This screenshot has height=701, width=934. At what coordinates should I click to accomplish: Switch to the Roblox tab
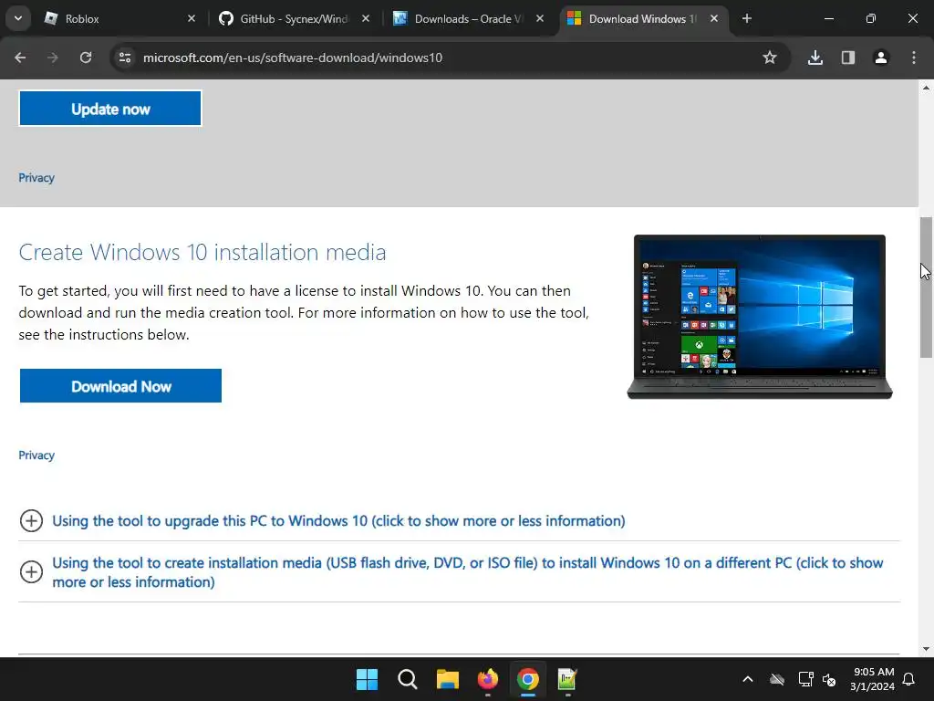pos(119,18)
